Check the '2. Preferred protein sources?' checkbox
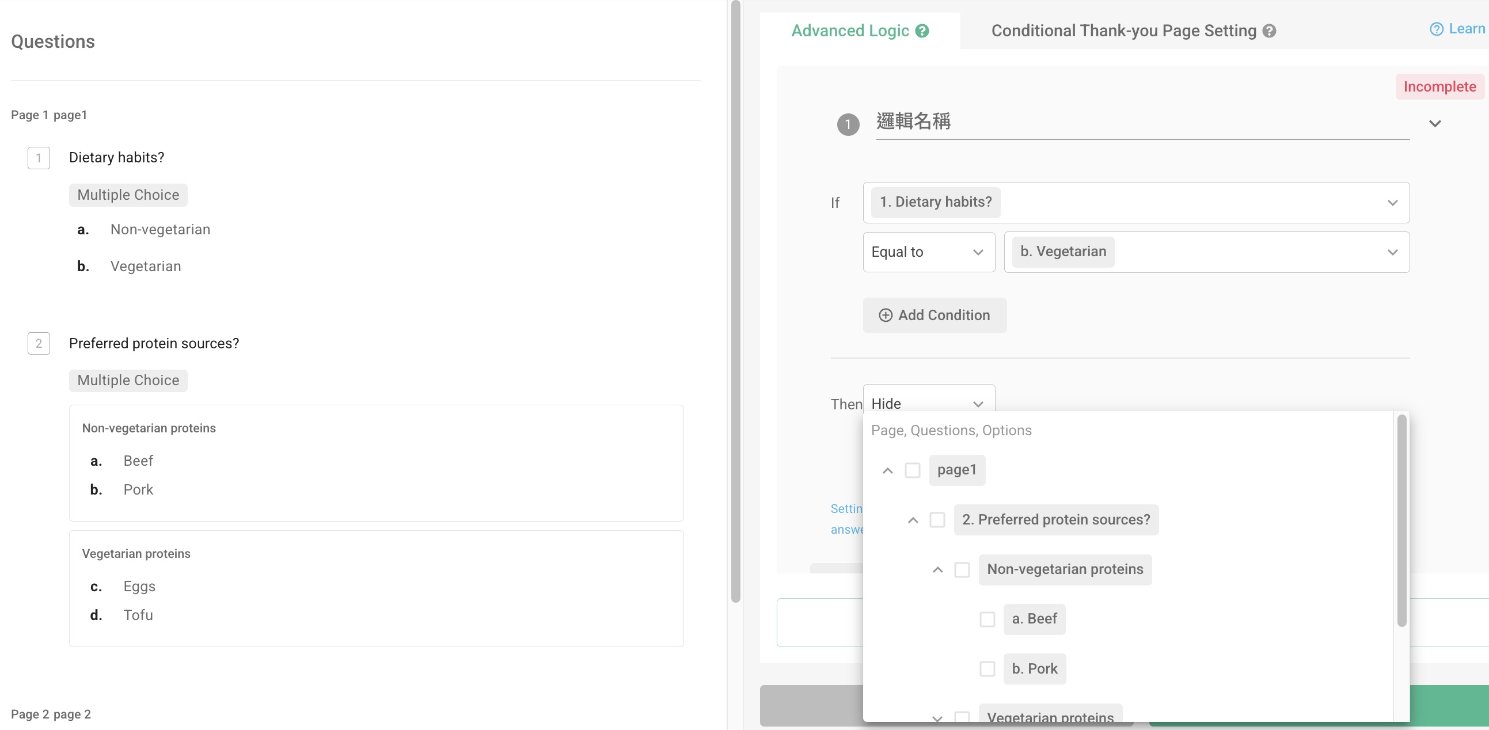1489x730 pixels. click(937, 520)
